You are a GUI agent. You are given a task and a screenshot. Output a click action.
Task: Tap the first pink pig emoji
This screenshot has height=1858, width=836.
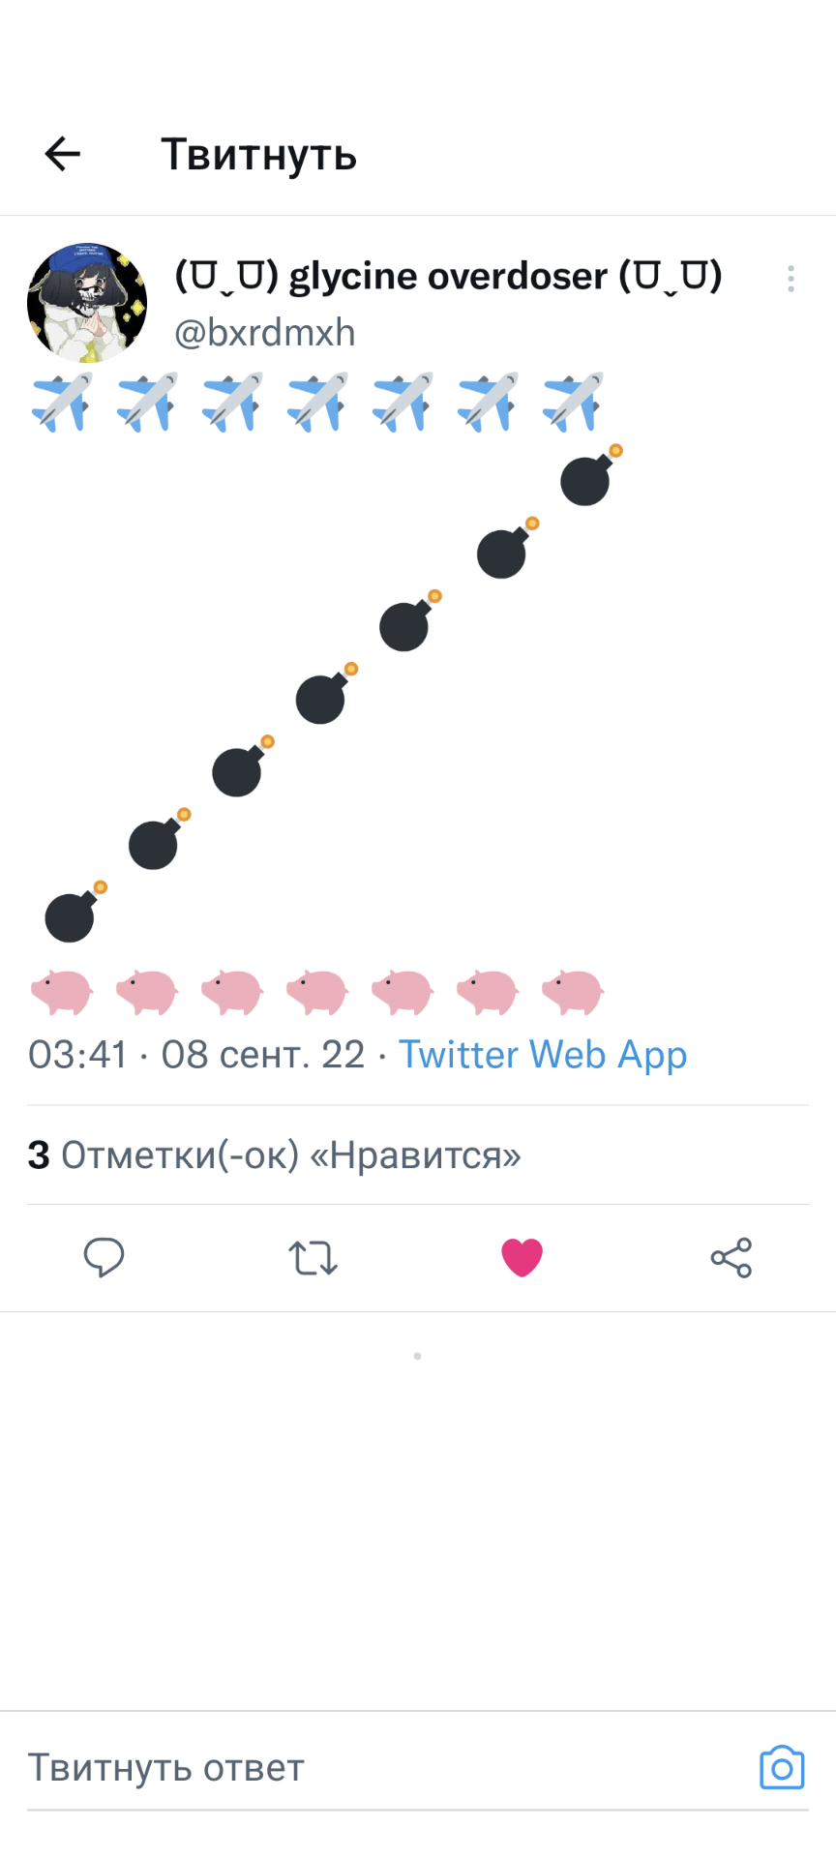[x=62, y=992]
